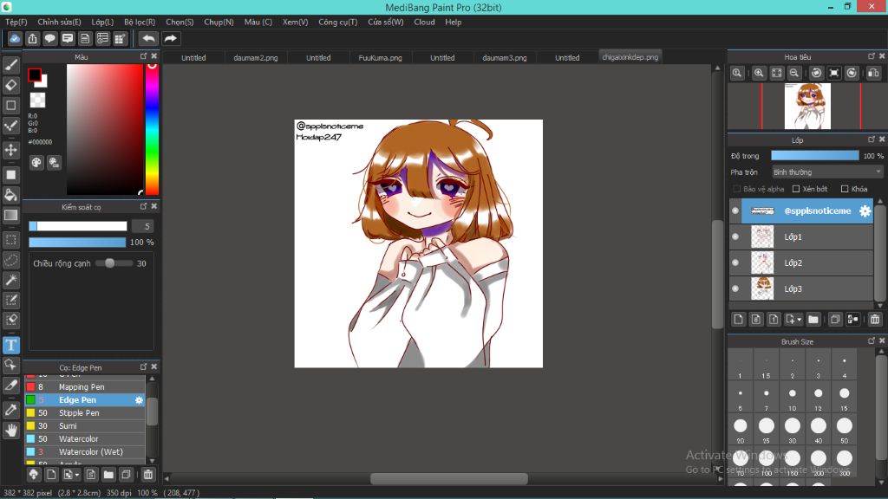888x499 pixels.
Task: Click the black foreground color swatch
Action: tap(34, 75)
